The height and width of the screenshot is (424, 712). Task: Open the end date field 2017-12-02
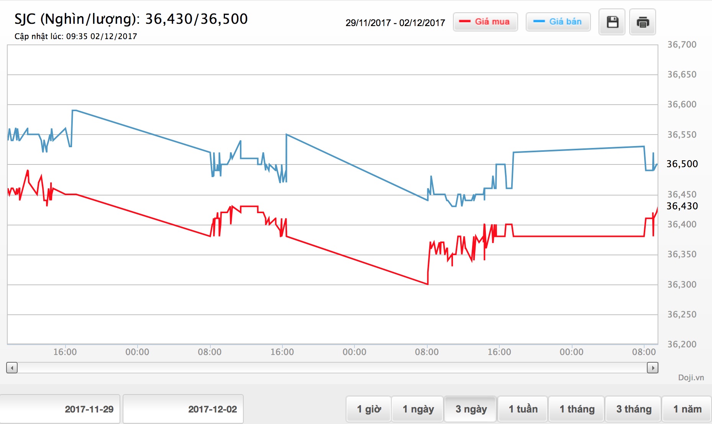tap(183, 409)
